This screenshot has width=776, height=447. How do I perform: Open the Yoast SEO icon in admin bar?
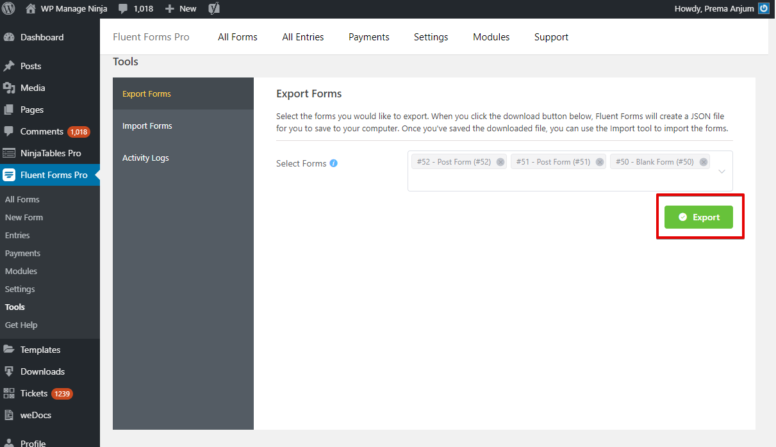(x=215, y=9)
